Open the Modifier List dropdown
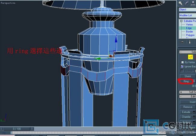Image resolution: width=196 pixels, height=136 pixels. [x=187, y=15]
